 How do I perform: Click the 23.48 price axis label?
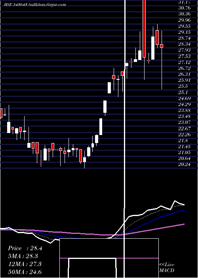[185, 116]
